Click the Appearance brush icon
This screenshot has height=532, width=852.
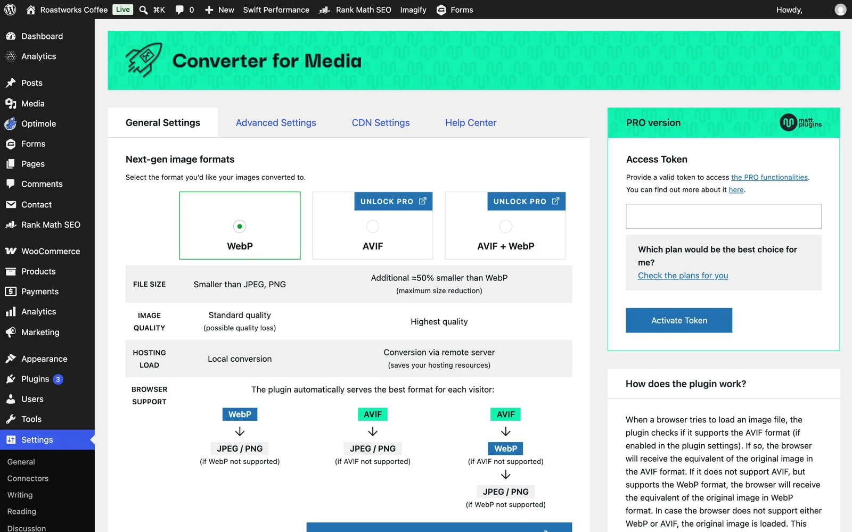tap(11, 359)
